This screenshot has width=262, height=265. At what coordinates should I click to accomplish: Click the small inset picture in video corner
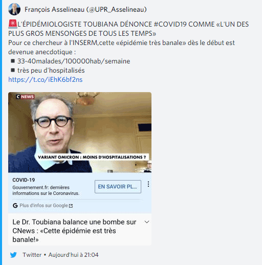(143, 166)
